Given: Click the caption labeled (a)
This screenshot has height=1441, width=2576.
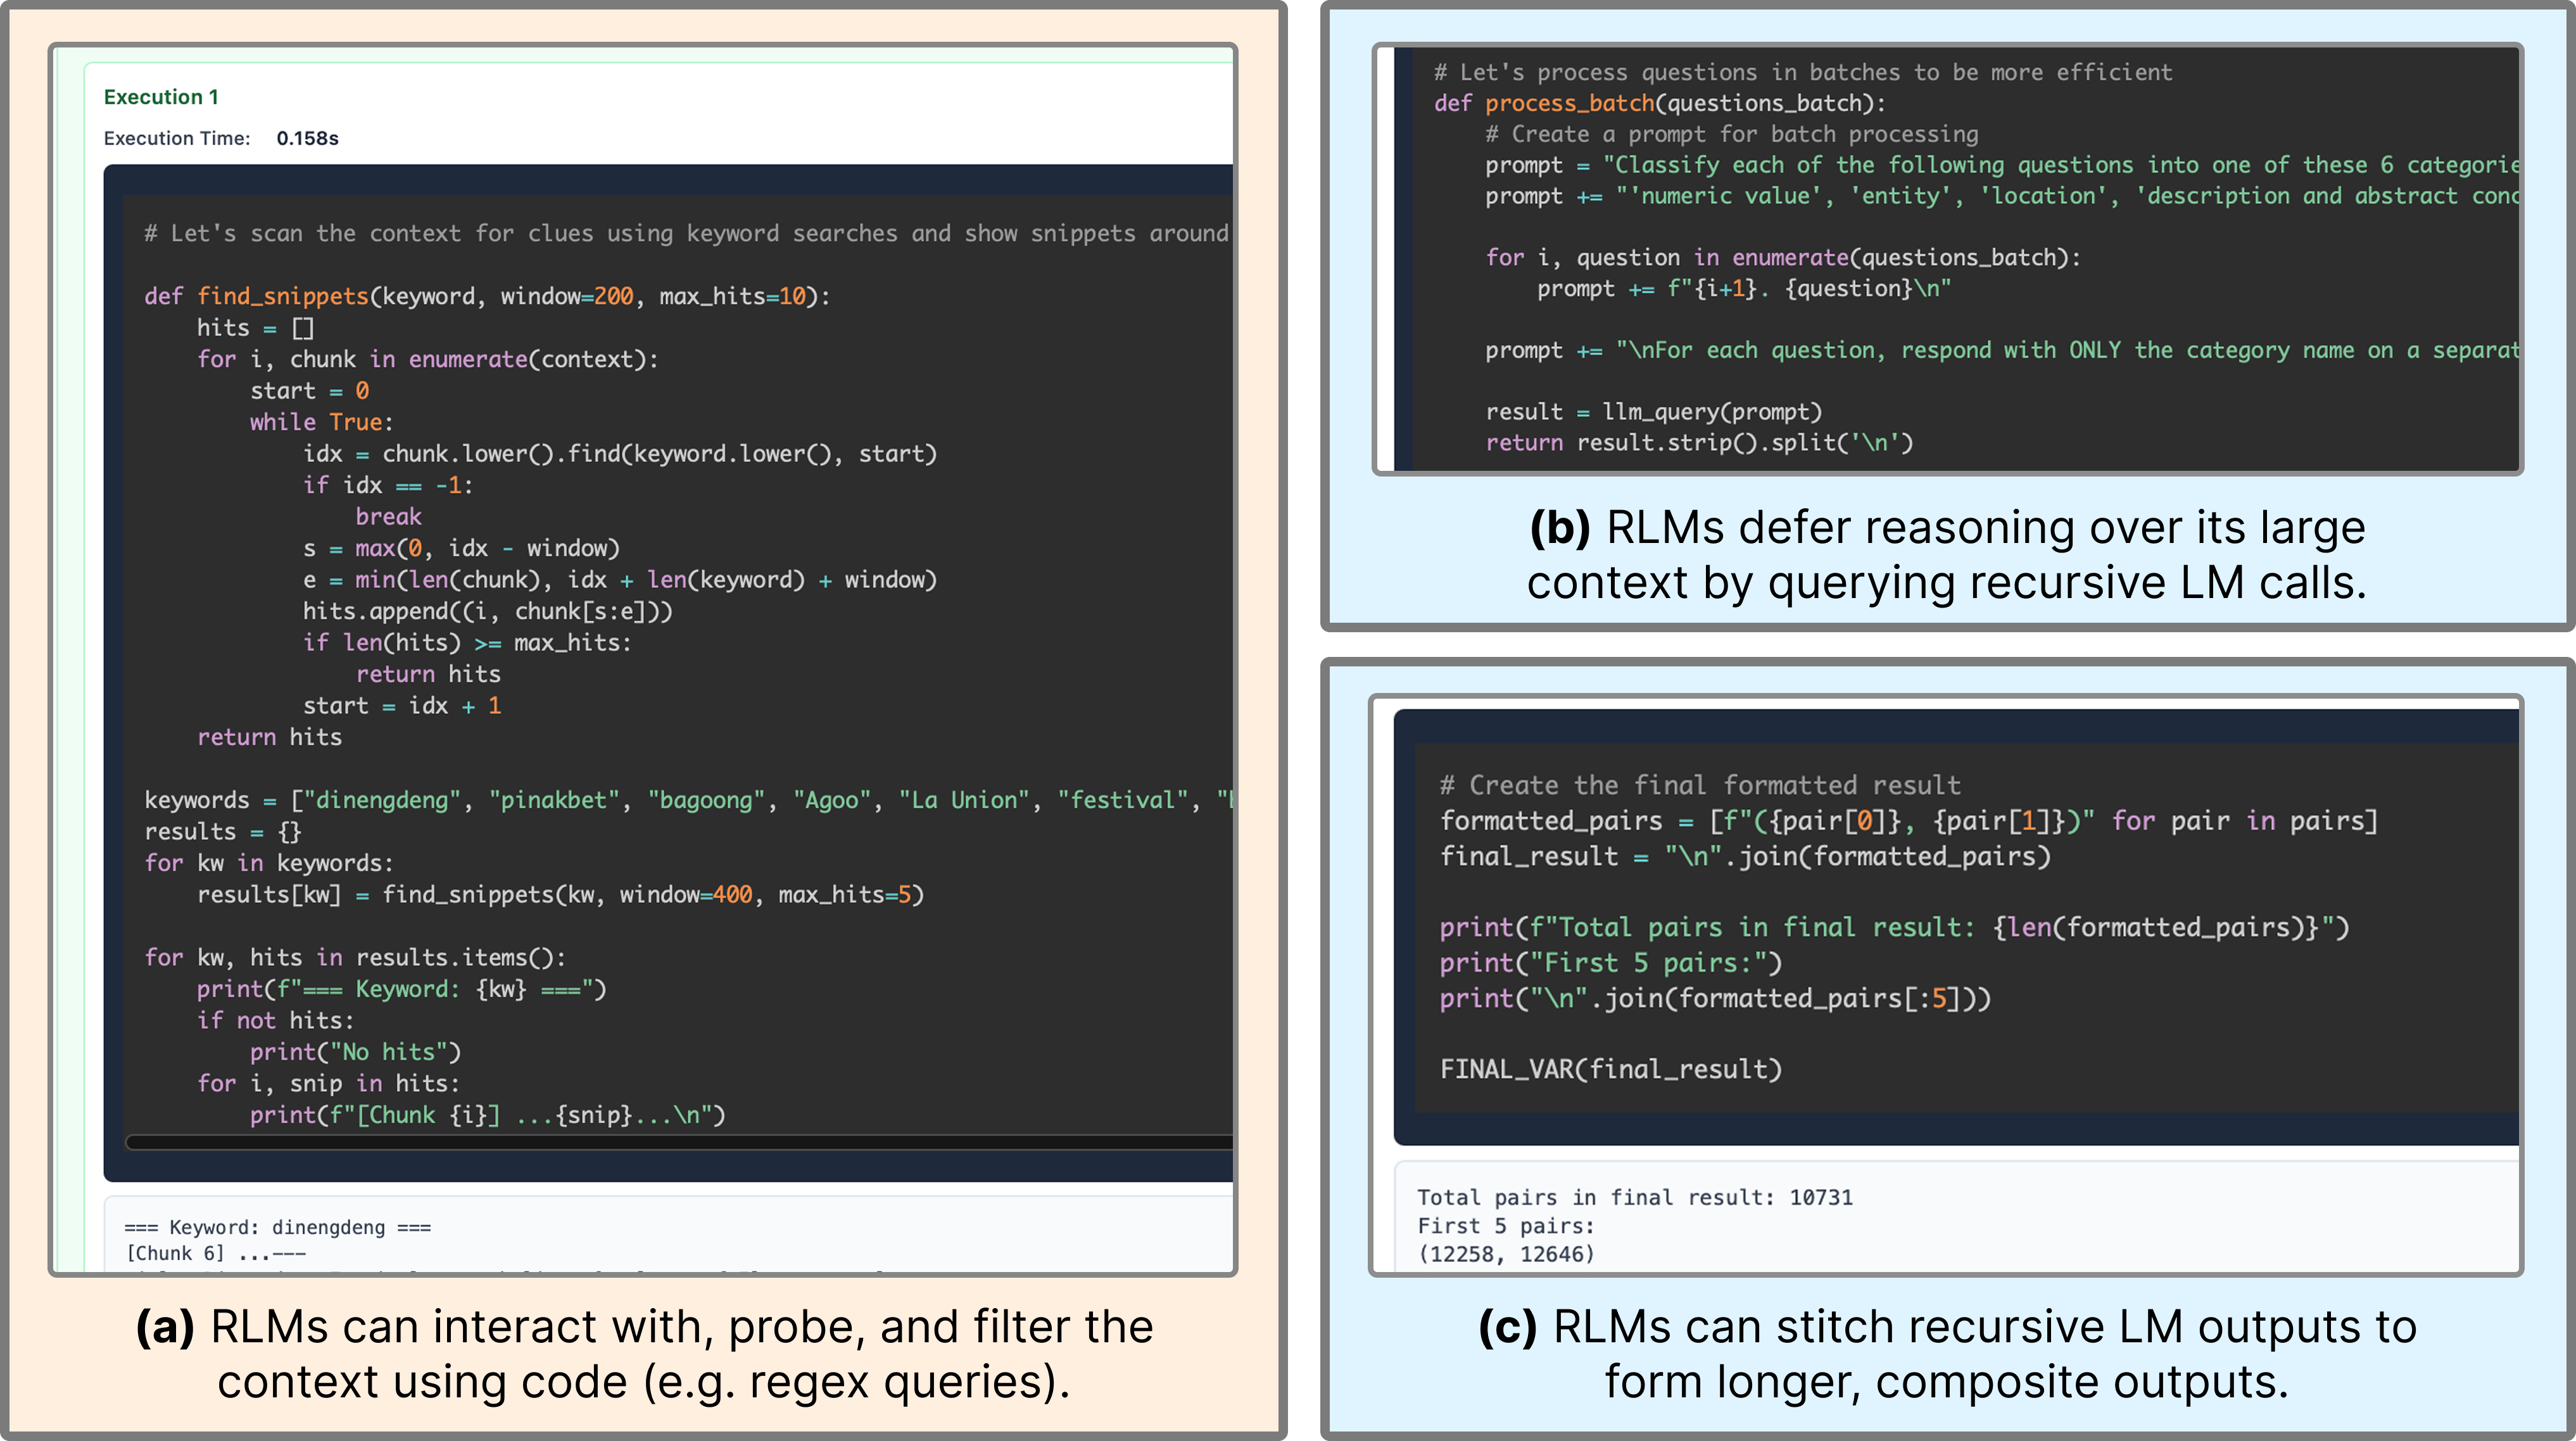Looking at the screenshot, I should click(644, 1354).
